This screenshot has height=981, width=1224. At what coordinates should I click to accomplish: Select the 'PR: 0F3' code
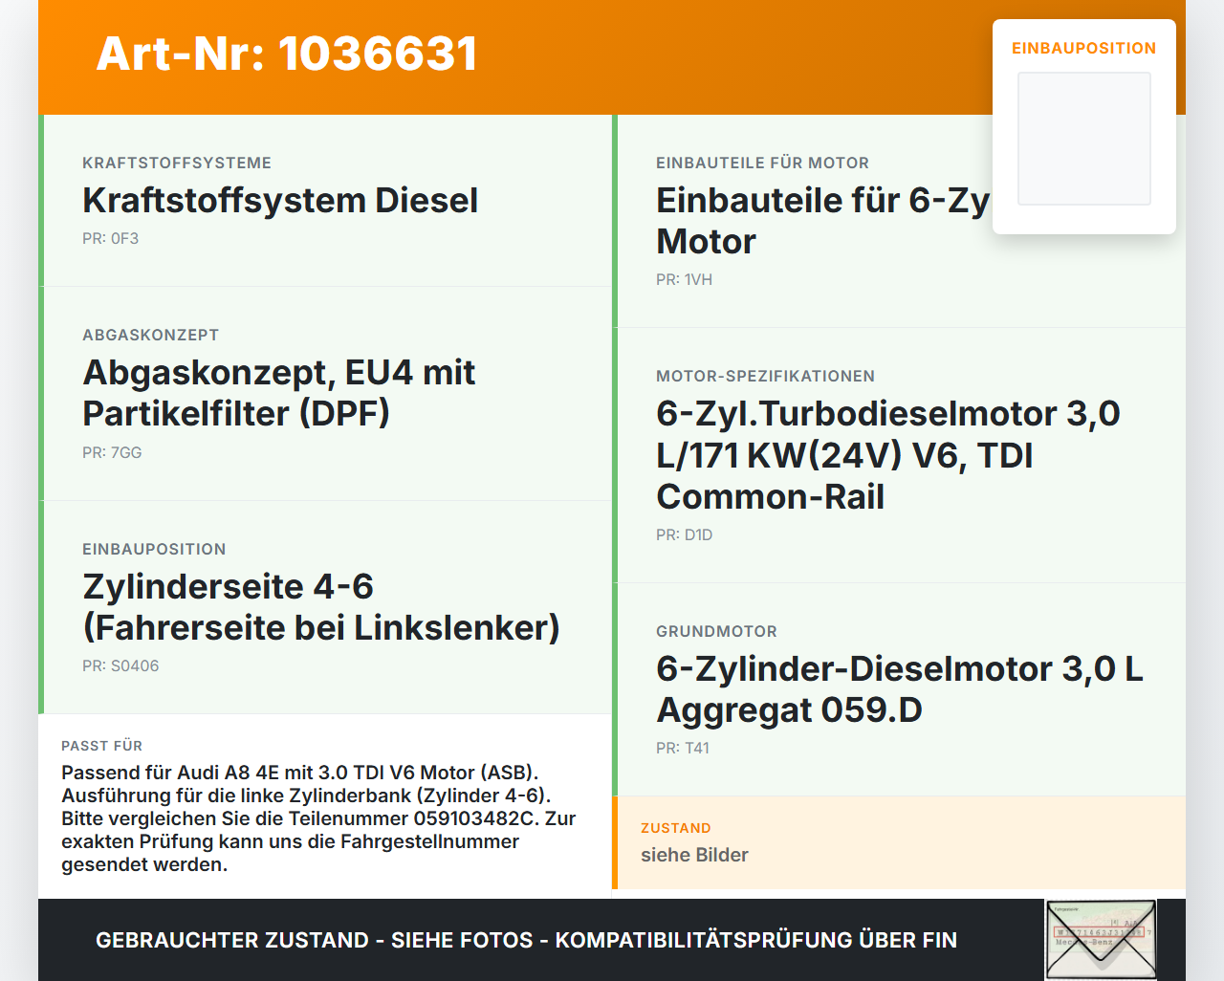pyautogui.click(x=111, y=239)
